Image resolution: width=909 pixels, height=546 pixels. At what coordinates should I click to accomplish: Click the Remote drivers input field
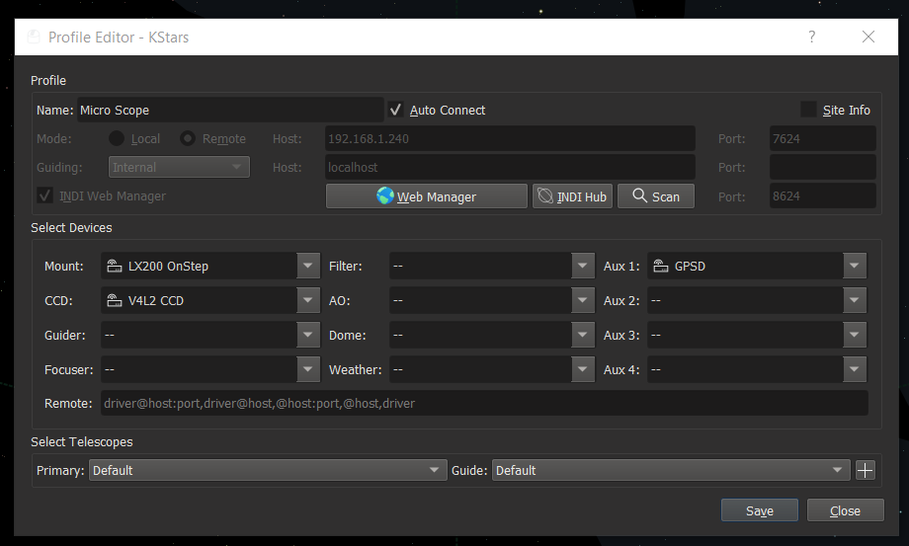485,403
